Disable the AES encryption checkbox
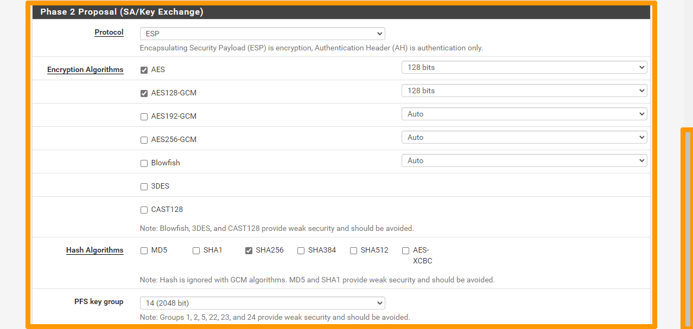693x329 pixels. pos(144,69)
